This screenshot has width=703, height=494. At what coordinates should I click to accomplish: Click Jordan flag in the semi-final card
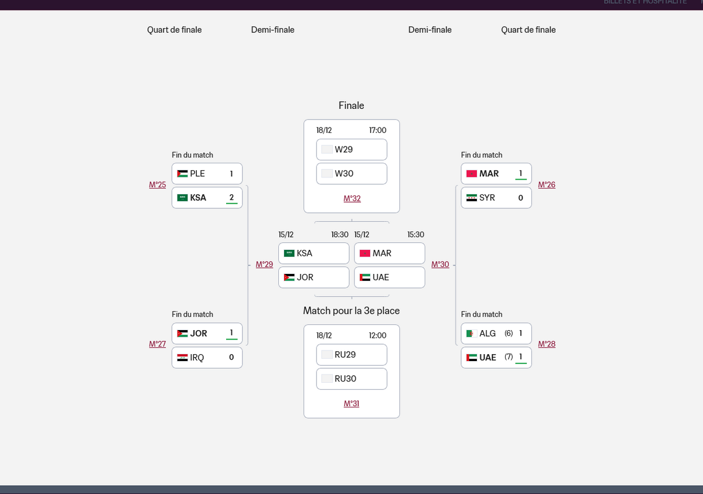click(x=289, y=277)
